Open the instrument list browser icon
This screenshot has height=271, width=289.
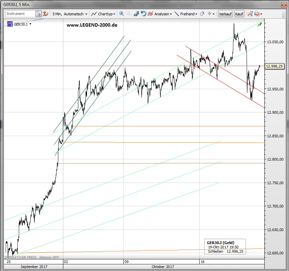coord(39,14)
